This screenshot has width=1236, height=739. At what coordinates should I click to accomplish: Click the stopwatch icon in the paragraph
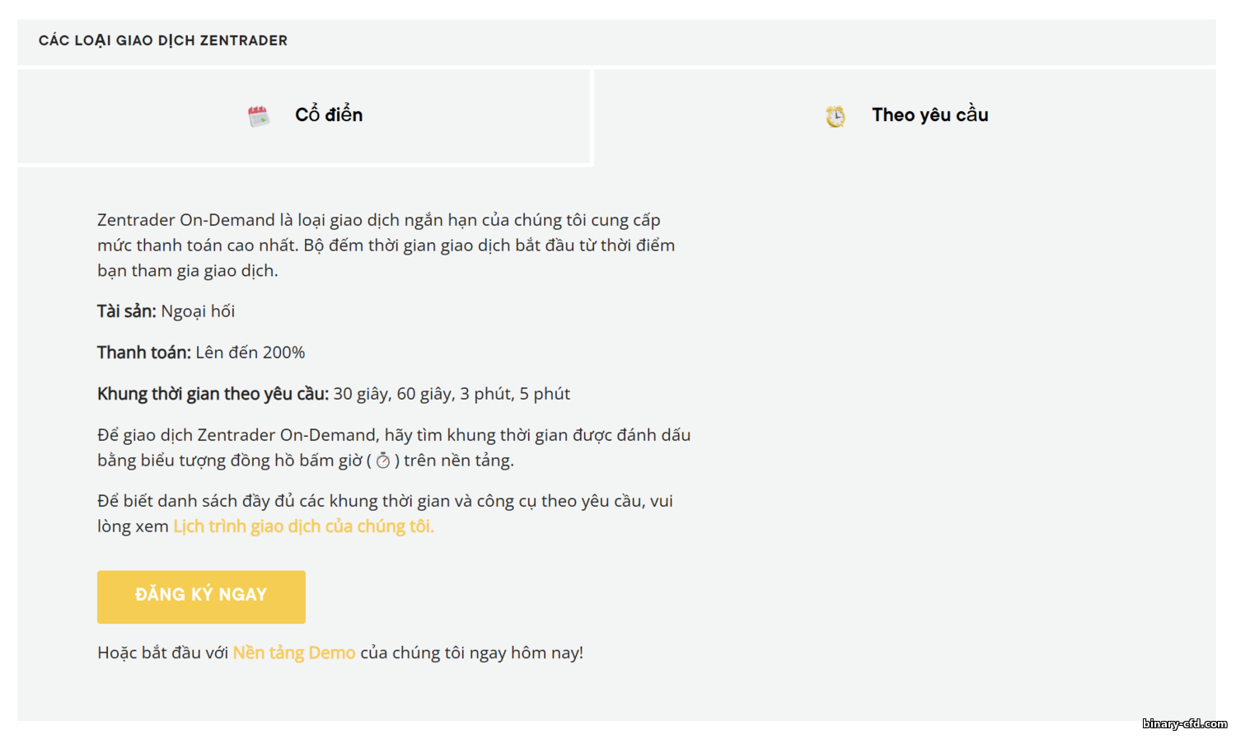(383, 461)
